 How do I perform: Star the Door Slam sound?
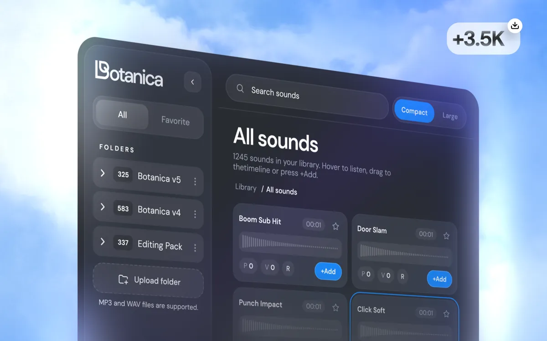click(446, 236)
